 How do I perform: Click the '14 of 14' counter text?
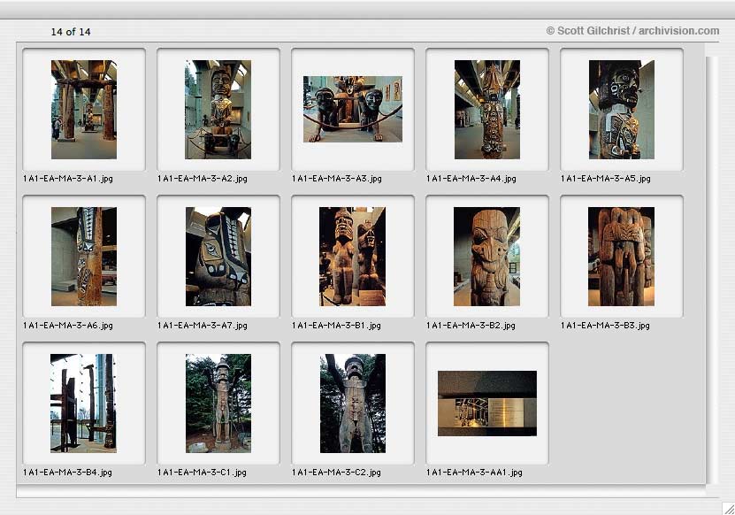point(71,32)
